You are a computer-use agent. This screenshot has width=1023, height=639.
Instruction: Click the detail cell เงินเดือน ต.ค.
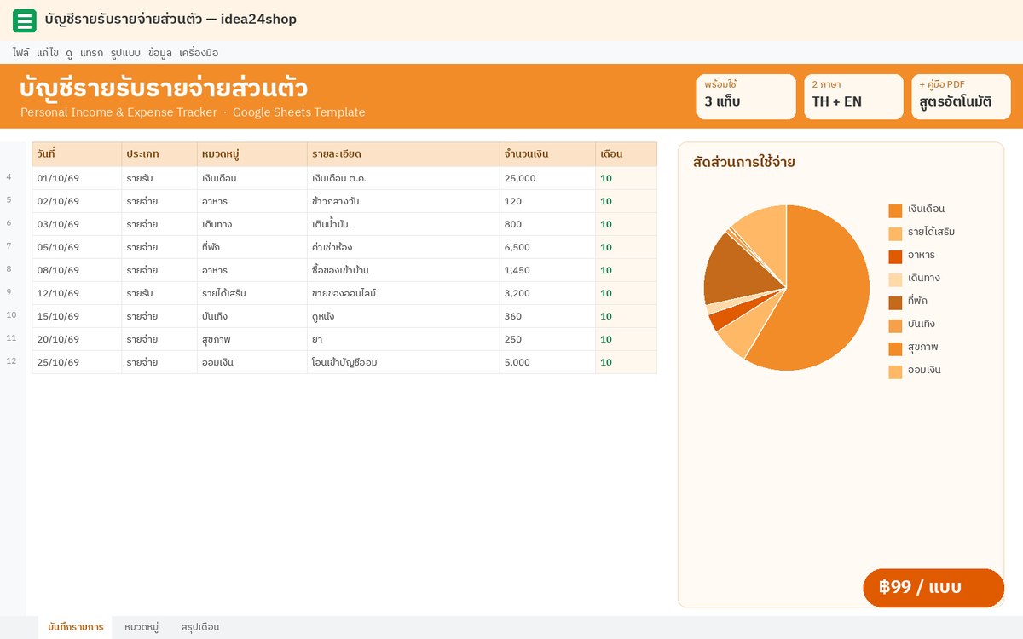tap(403, 178)
